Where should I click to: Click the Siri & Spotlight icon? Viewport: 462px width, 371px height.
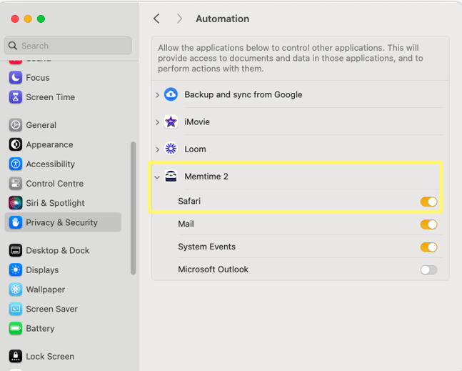(x=15, y=203)
